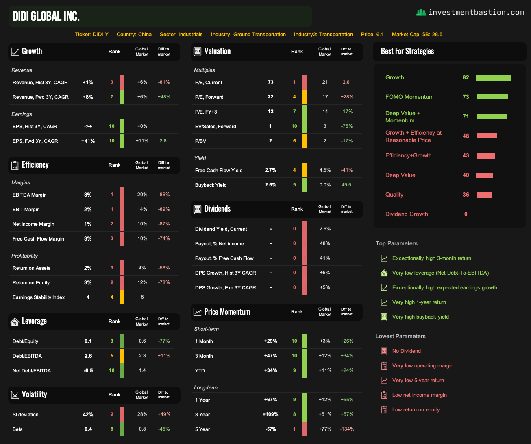This screenshot has height=444, width=531.
Task: Click red rank bar for Revenue Hist 3Y CAGR
Action: [x=122, y=82]
